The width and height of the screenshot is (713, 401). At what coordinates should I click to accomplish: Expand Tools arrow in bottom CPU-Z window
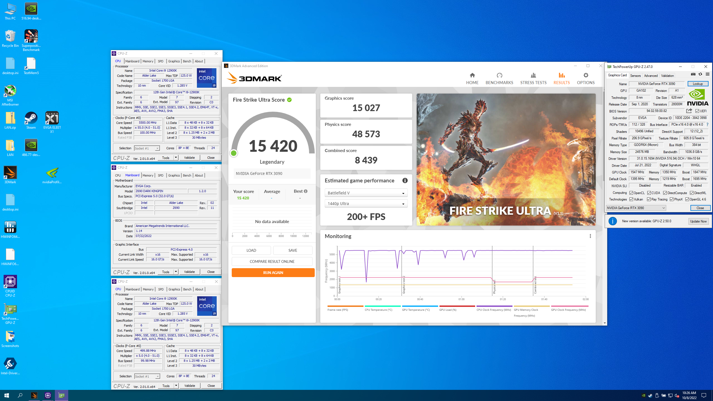pos(176,386)
